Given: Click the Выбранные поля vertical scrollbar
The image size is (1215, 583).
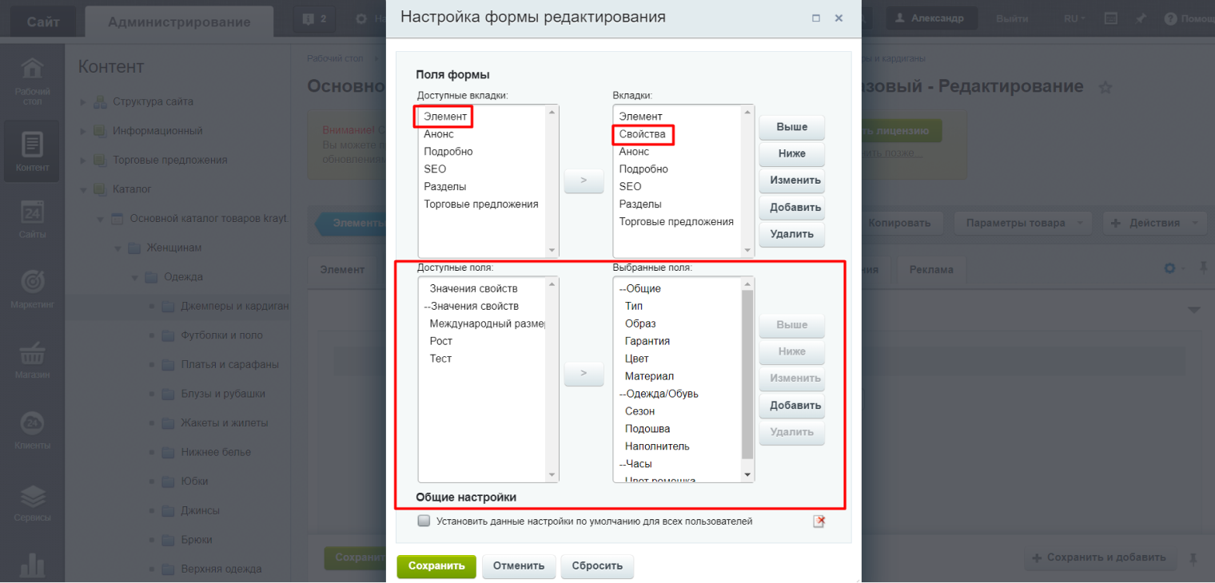Looking at the screenshot, I should pos(748,375).
